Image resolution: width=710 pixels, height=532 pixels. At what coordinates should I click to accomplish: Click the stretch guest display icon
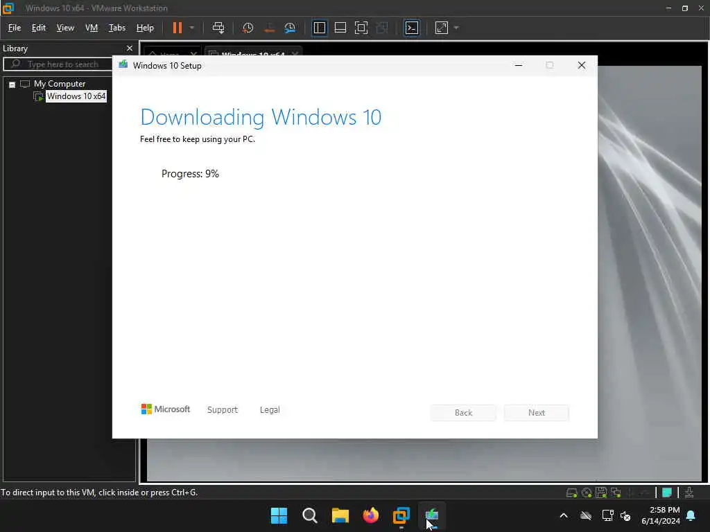tap(442, 28)
